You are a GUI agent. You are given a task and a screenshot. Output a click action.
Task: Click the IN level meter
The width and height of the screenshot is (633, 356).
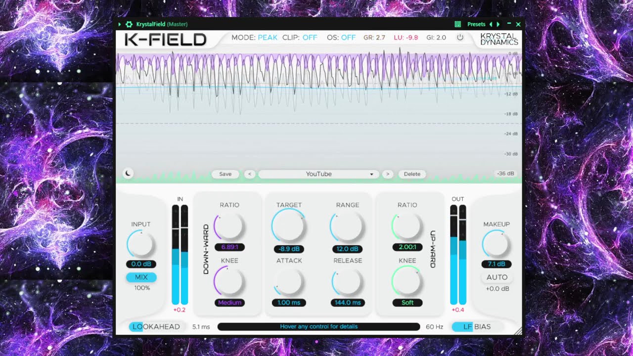tap(180, 255)
